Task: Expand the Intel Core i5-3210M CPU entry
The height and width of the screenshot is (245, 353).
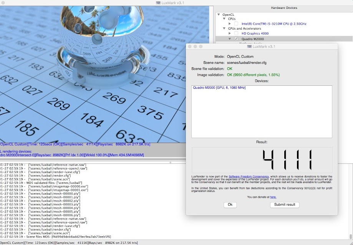Action: pyautogui.click(x=230, y=23)
